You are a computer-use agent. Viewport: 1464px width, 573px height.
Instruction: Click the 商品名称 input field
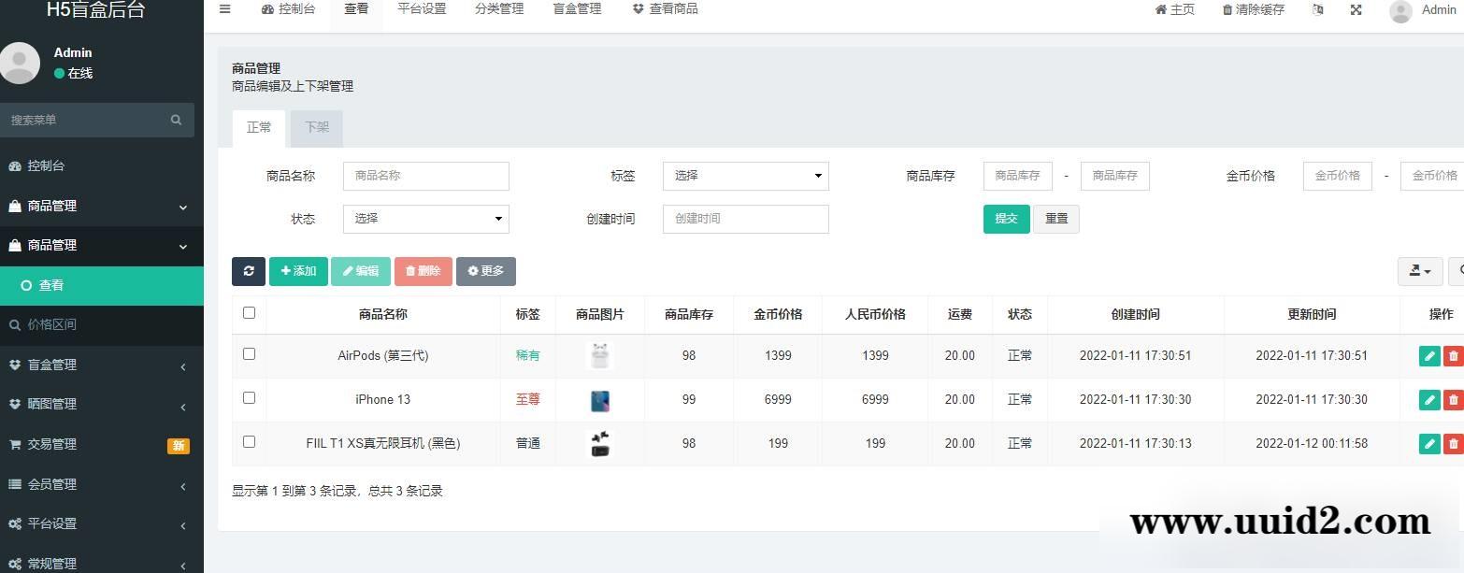(x=425, y=176)
